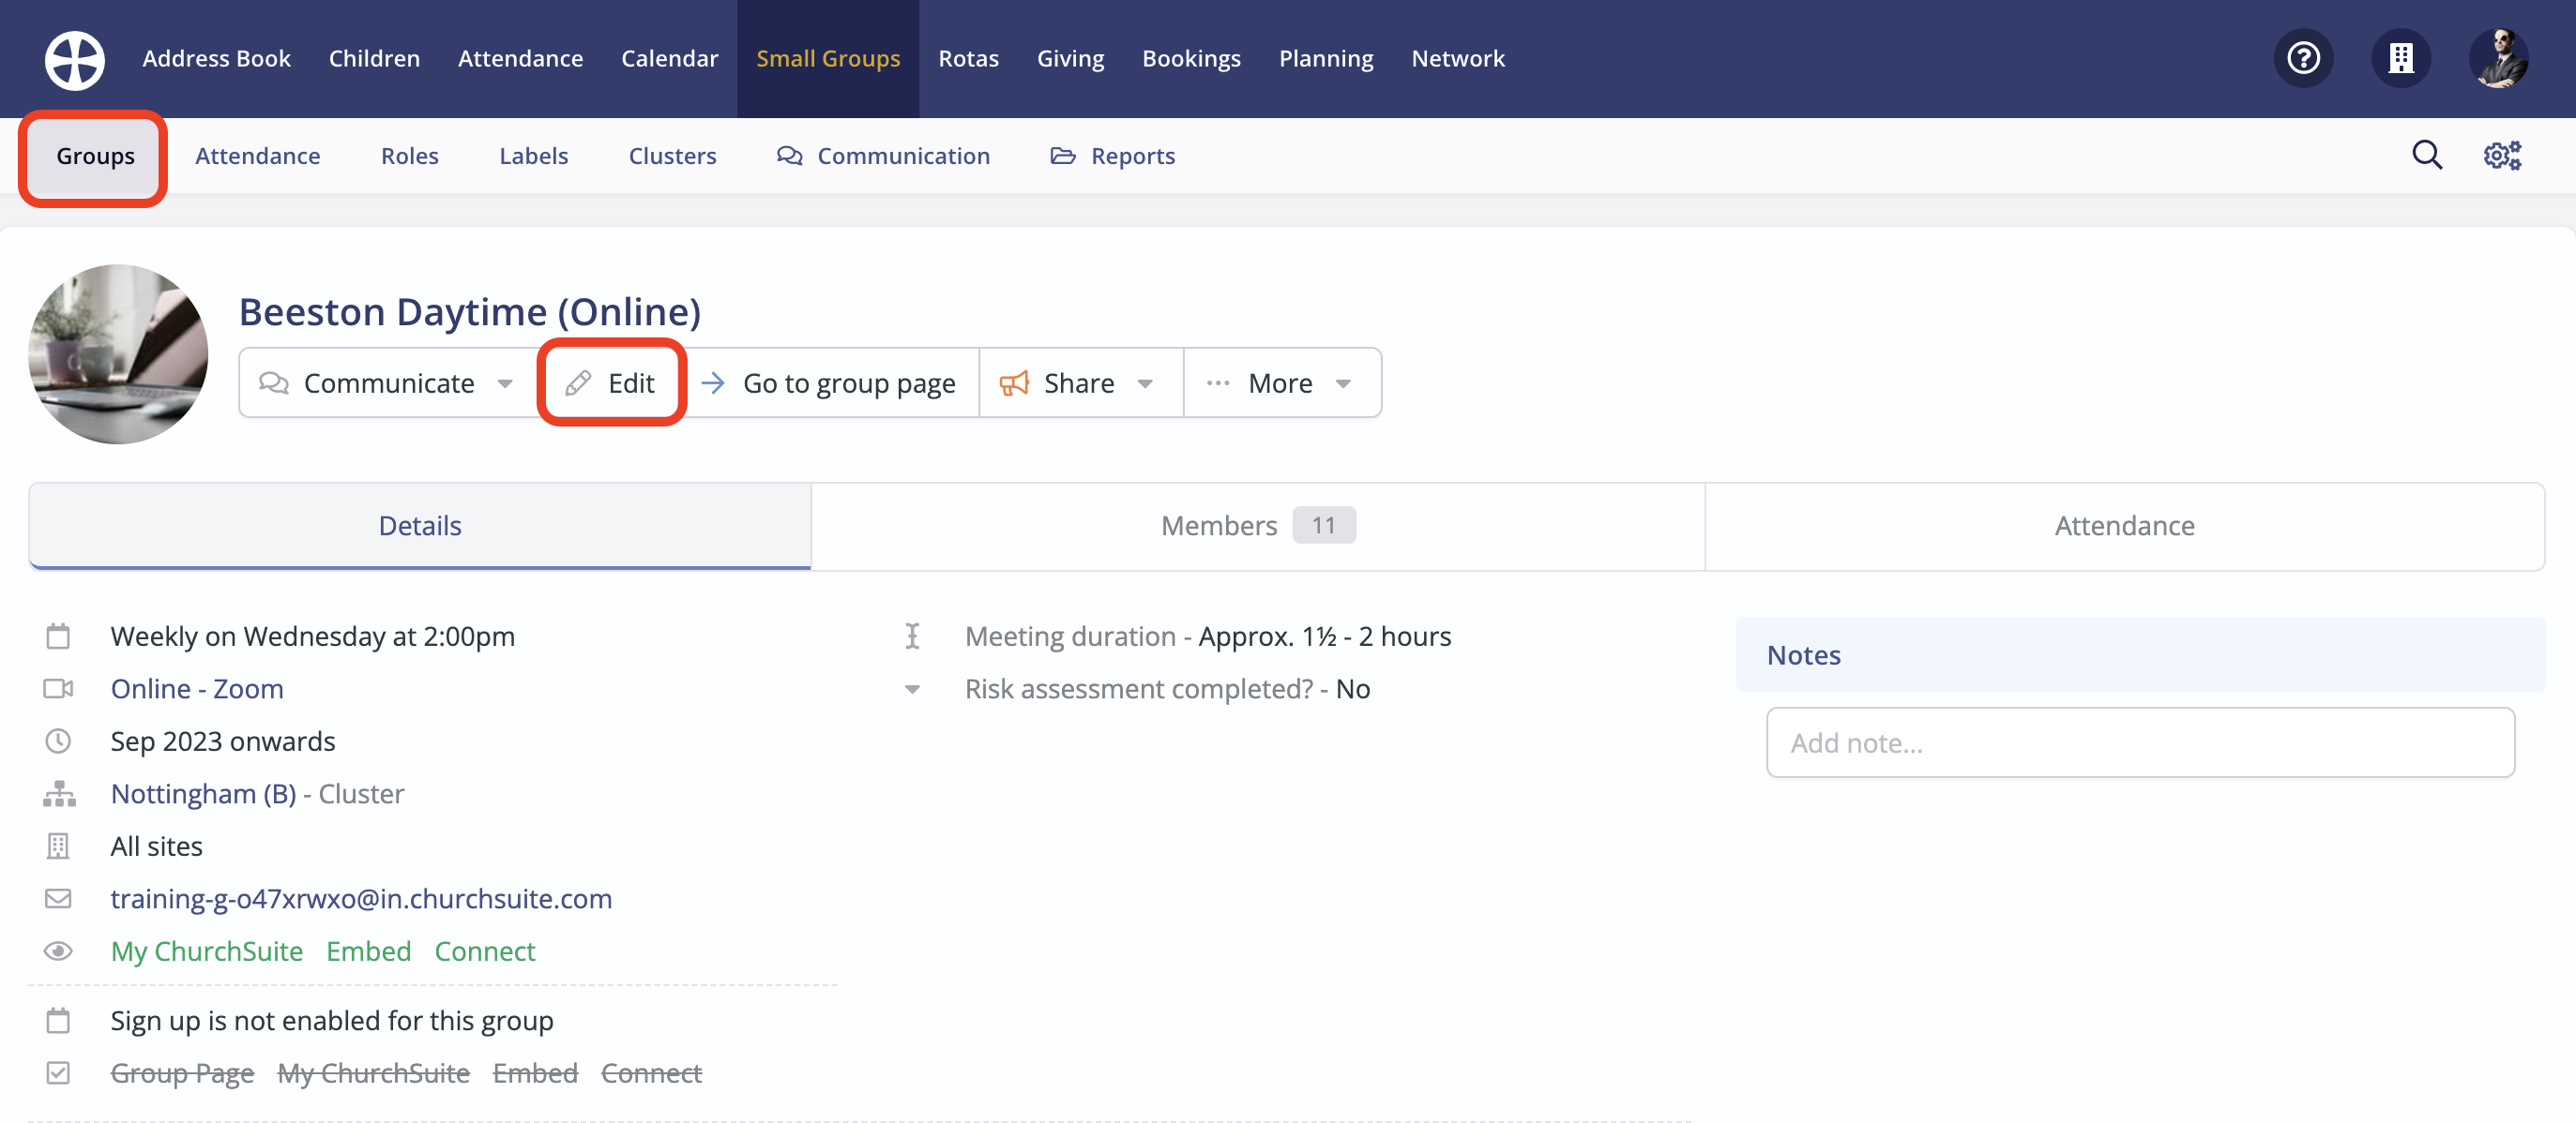The width and height of the screenshot is (2576, 1123).
Task: Click the Communication speech bubble icon
Action: point(789,155)
